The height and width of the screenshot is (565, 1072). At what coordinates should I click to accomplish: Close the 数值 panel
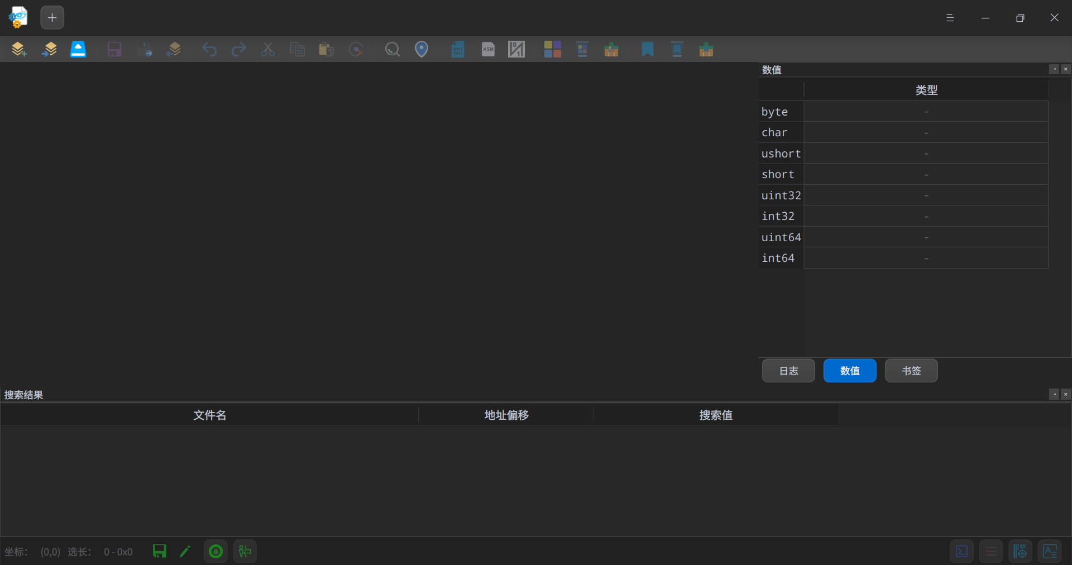(x=1065, y=69)
